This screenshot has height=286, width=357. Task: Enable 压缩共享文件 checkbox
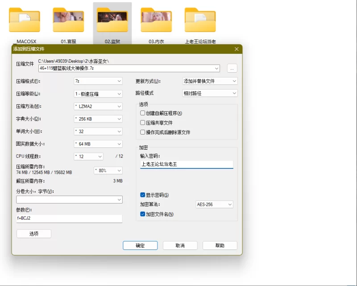point(143,123)
